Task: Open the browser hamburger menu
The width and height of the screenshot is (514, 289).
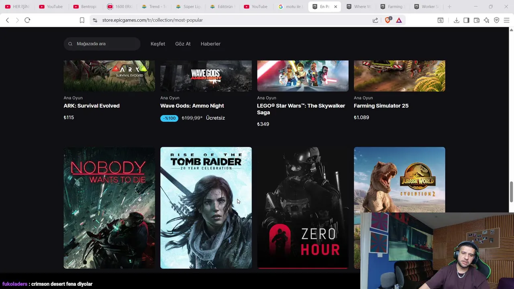Action: coord(506,20)
